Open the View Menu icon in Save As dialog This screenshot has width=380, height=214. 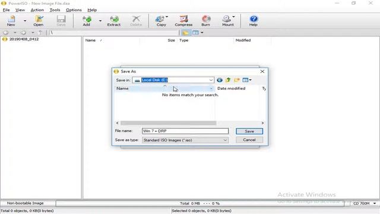[x=247, y=80]
